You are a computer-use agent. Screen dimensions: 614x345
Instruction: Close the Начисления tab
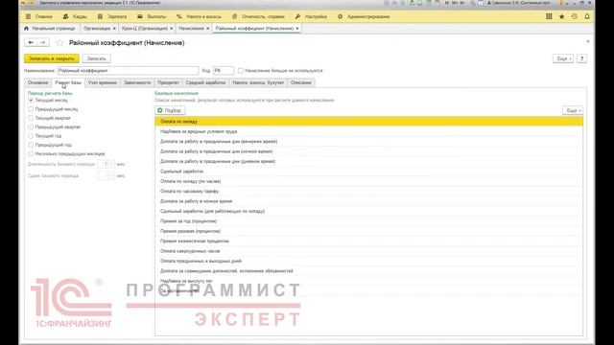click(208, 29)
